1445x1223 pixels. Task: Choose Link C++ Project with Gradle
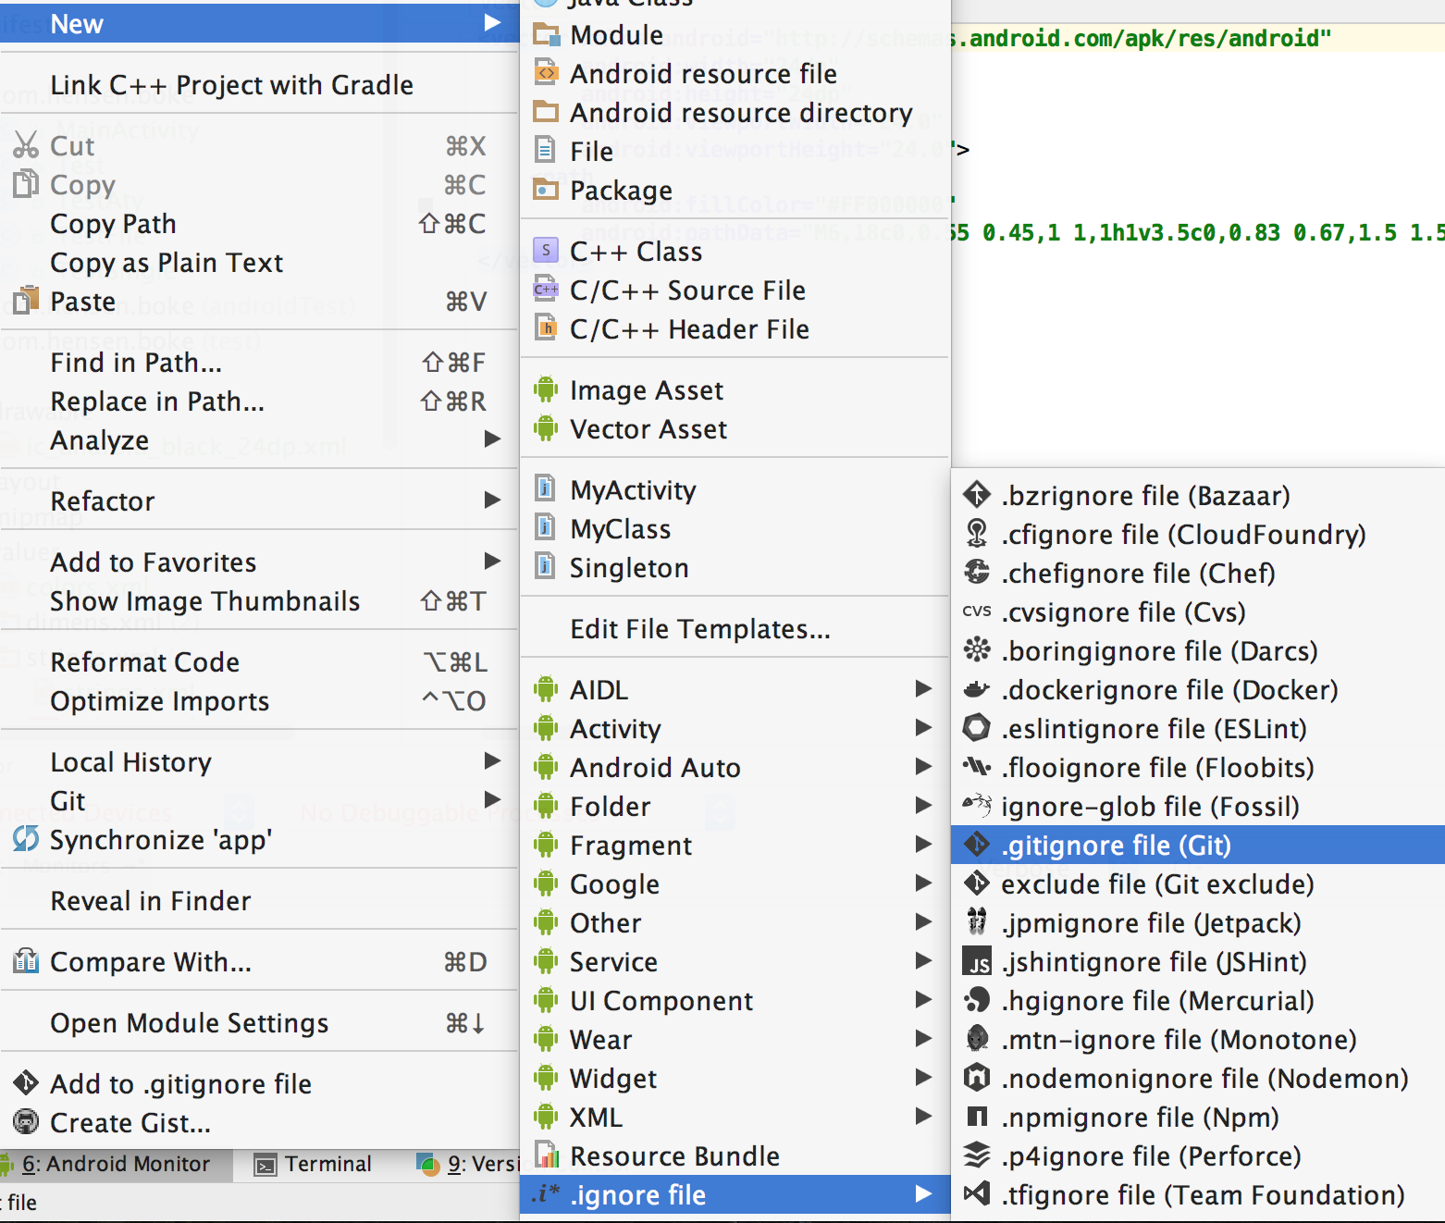coord(259,84)
